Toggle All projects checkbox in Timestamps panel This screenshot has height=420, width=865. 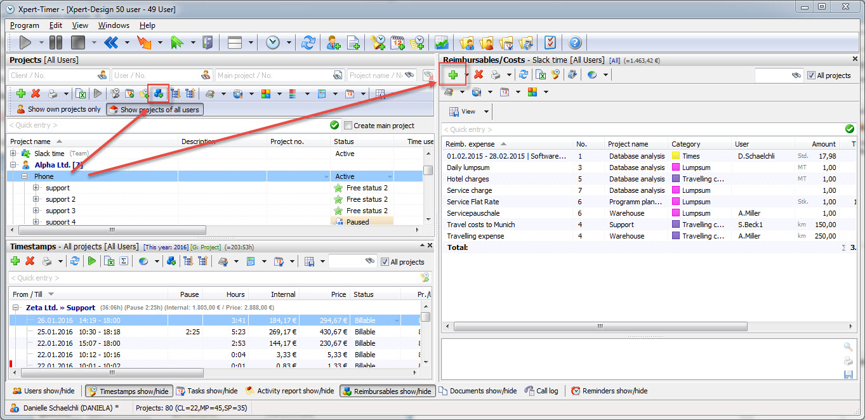point(385,261)
